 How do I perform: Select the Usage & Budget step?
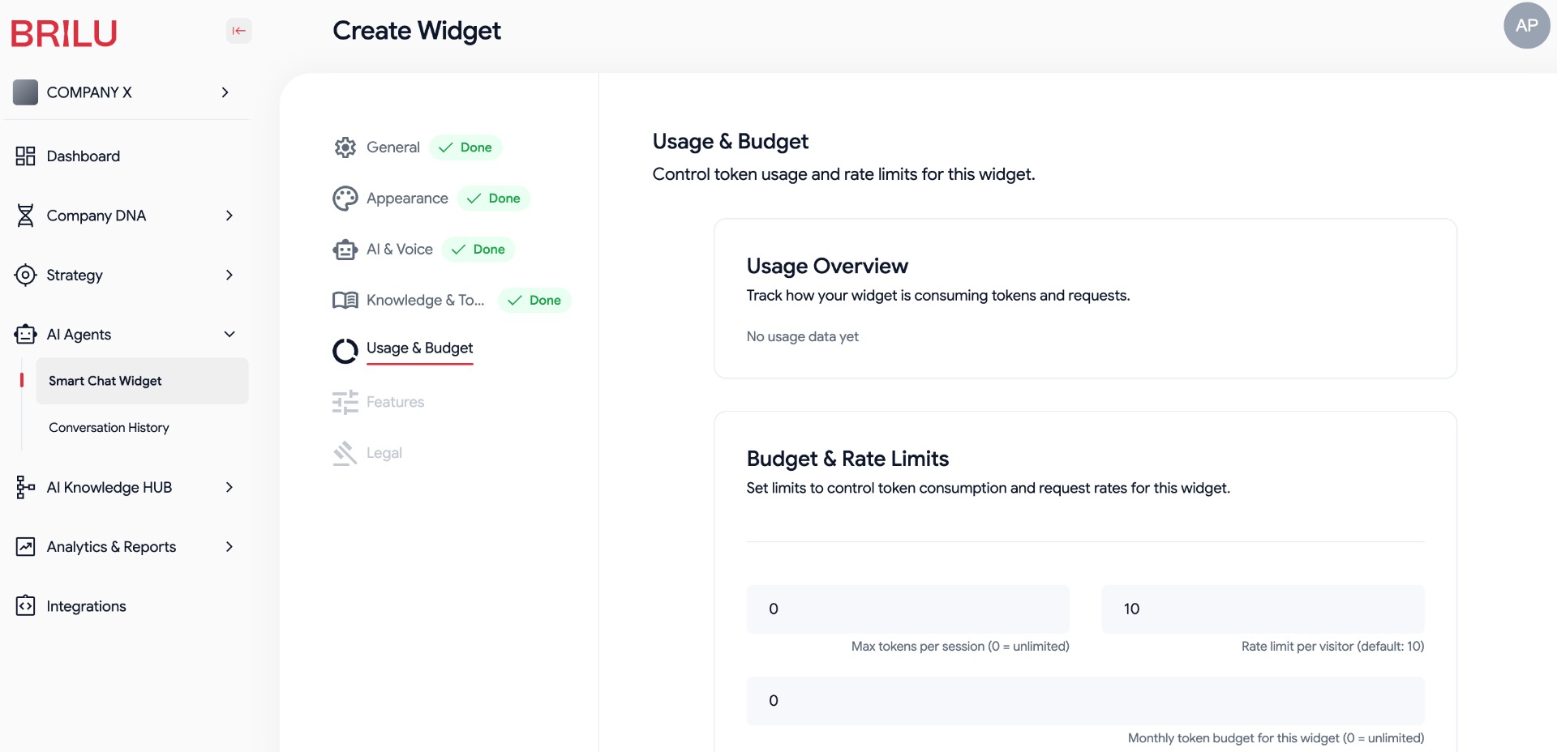[x=419, y=348]
